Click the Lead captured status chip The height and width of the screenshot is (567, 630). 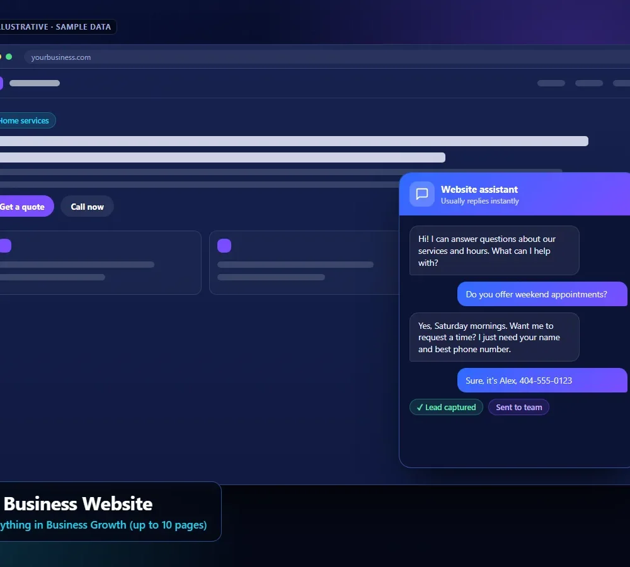(x=446, y=407)
